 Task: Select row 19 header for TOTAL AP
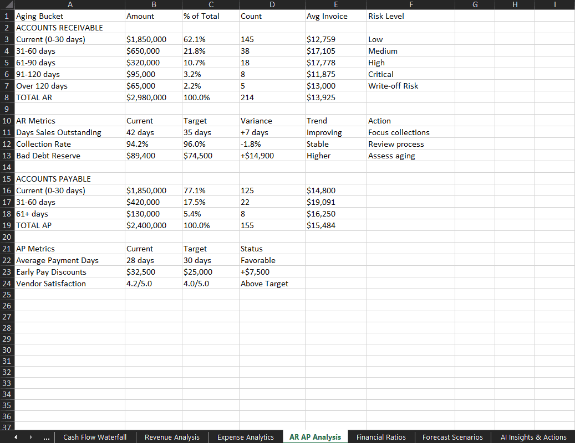tap(7, 225)
